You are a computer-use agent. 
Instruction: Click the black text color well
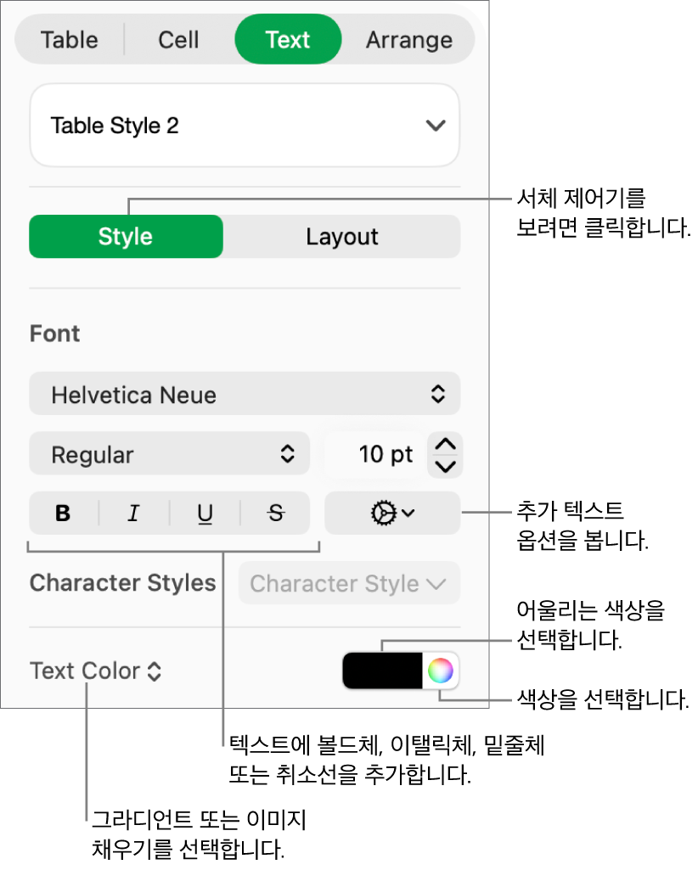point(383,671)
